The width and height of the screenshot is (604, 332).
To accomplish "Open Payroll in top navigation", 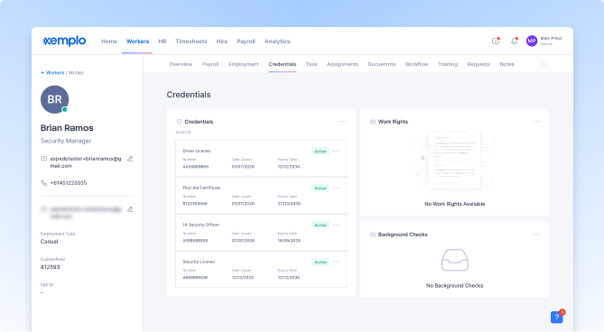I will coord(246,41).
